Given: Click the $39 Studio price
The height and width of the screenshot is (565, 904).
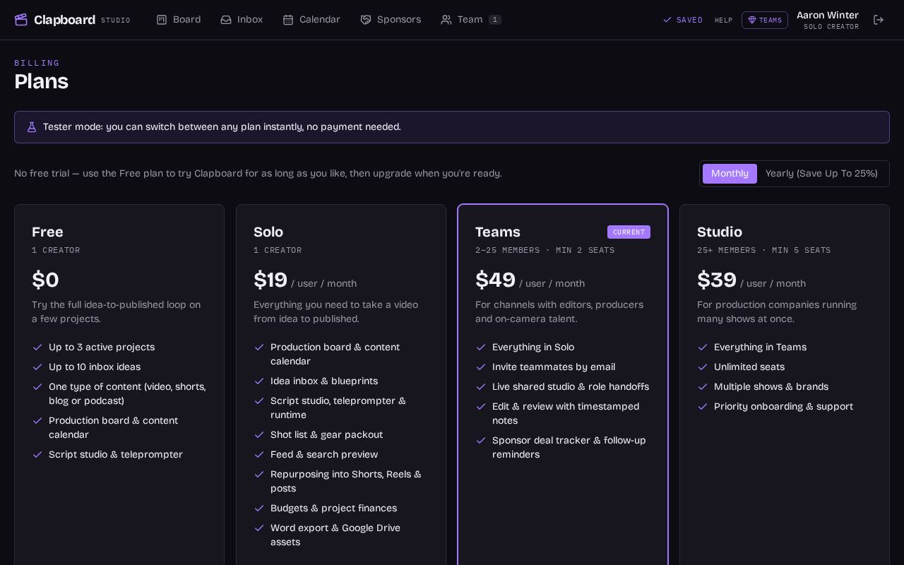Looking at the screenshot, I should coord(717,280).
